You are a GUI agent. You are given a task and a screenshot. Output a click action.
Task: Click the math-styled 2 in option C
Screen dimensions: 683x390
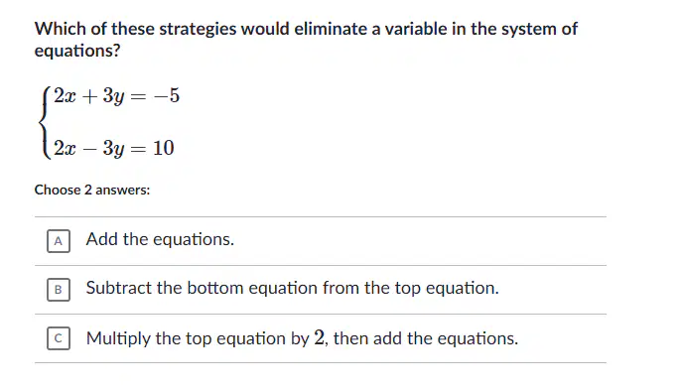click(320, 337)
